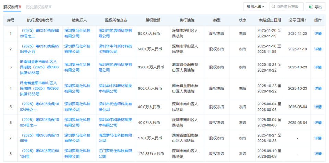Click the 被执行人 column header
Screen dimensions: 329x163
tap(79, 20)
